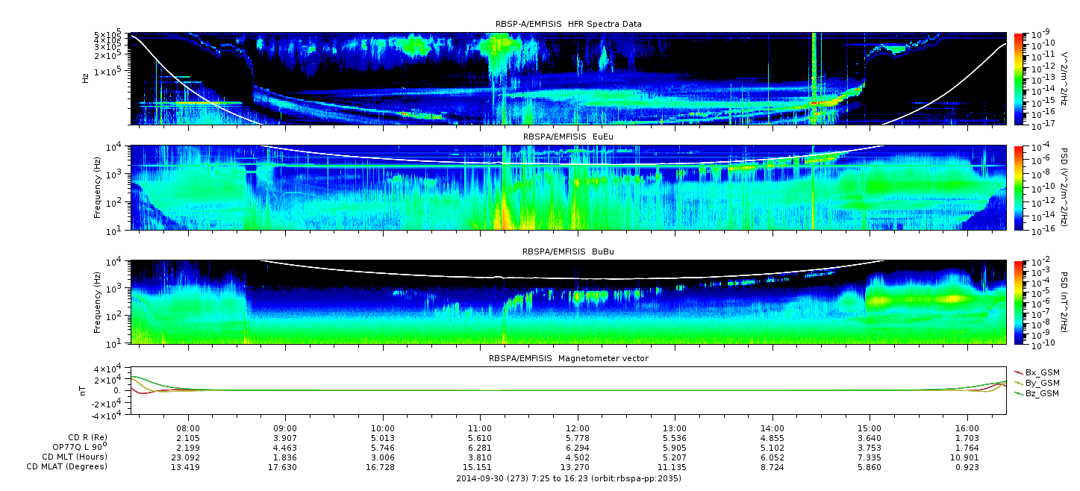Click the HFR Spectra Data plot title
Viewport: 1080px width, 491px height.
point(568,24)
